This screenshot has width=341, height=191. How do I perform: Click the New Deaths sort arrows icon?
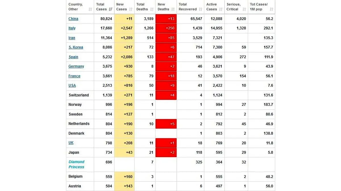point(173,9)
